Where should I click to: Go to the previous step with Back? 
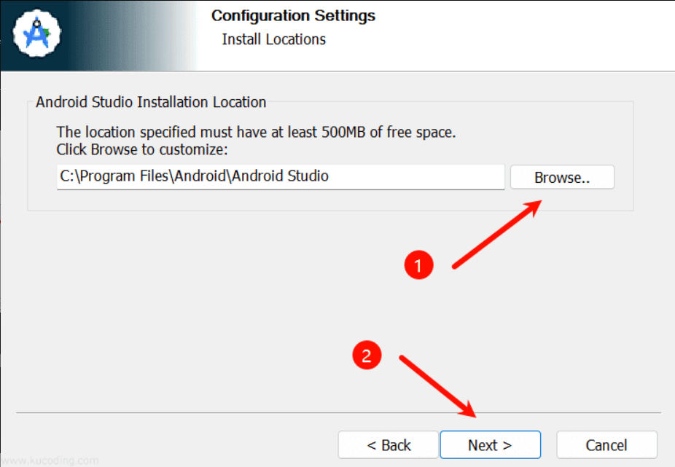click(389, 445)
